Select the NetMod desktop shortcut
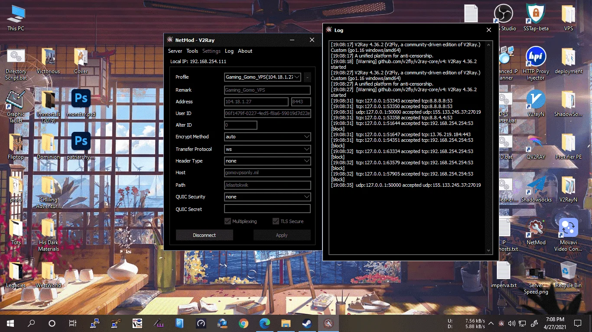Screen dimensions: 592x332 536,232
